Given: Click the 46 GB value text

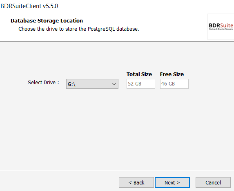Looking at the screenshot, I should click(x=168, y=84).
